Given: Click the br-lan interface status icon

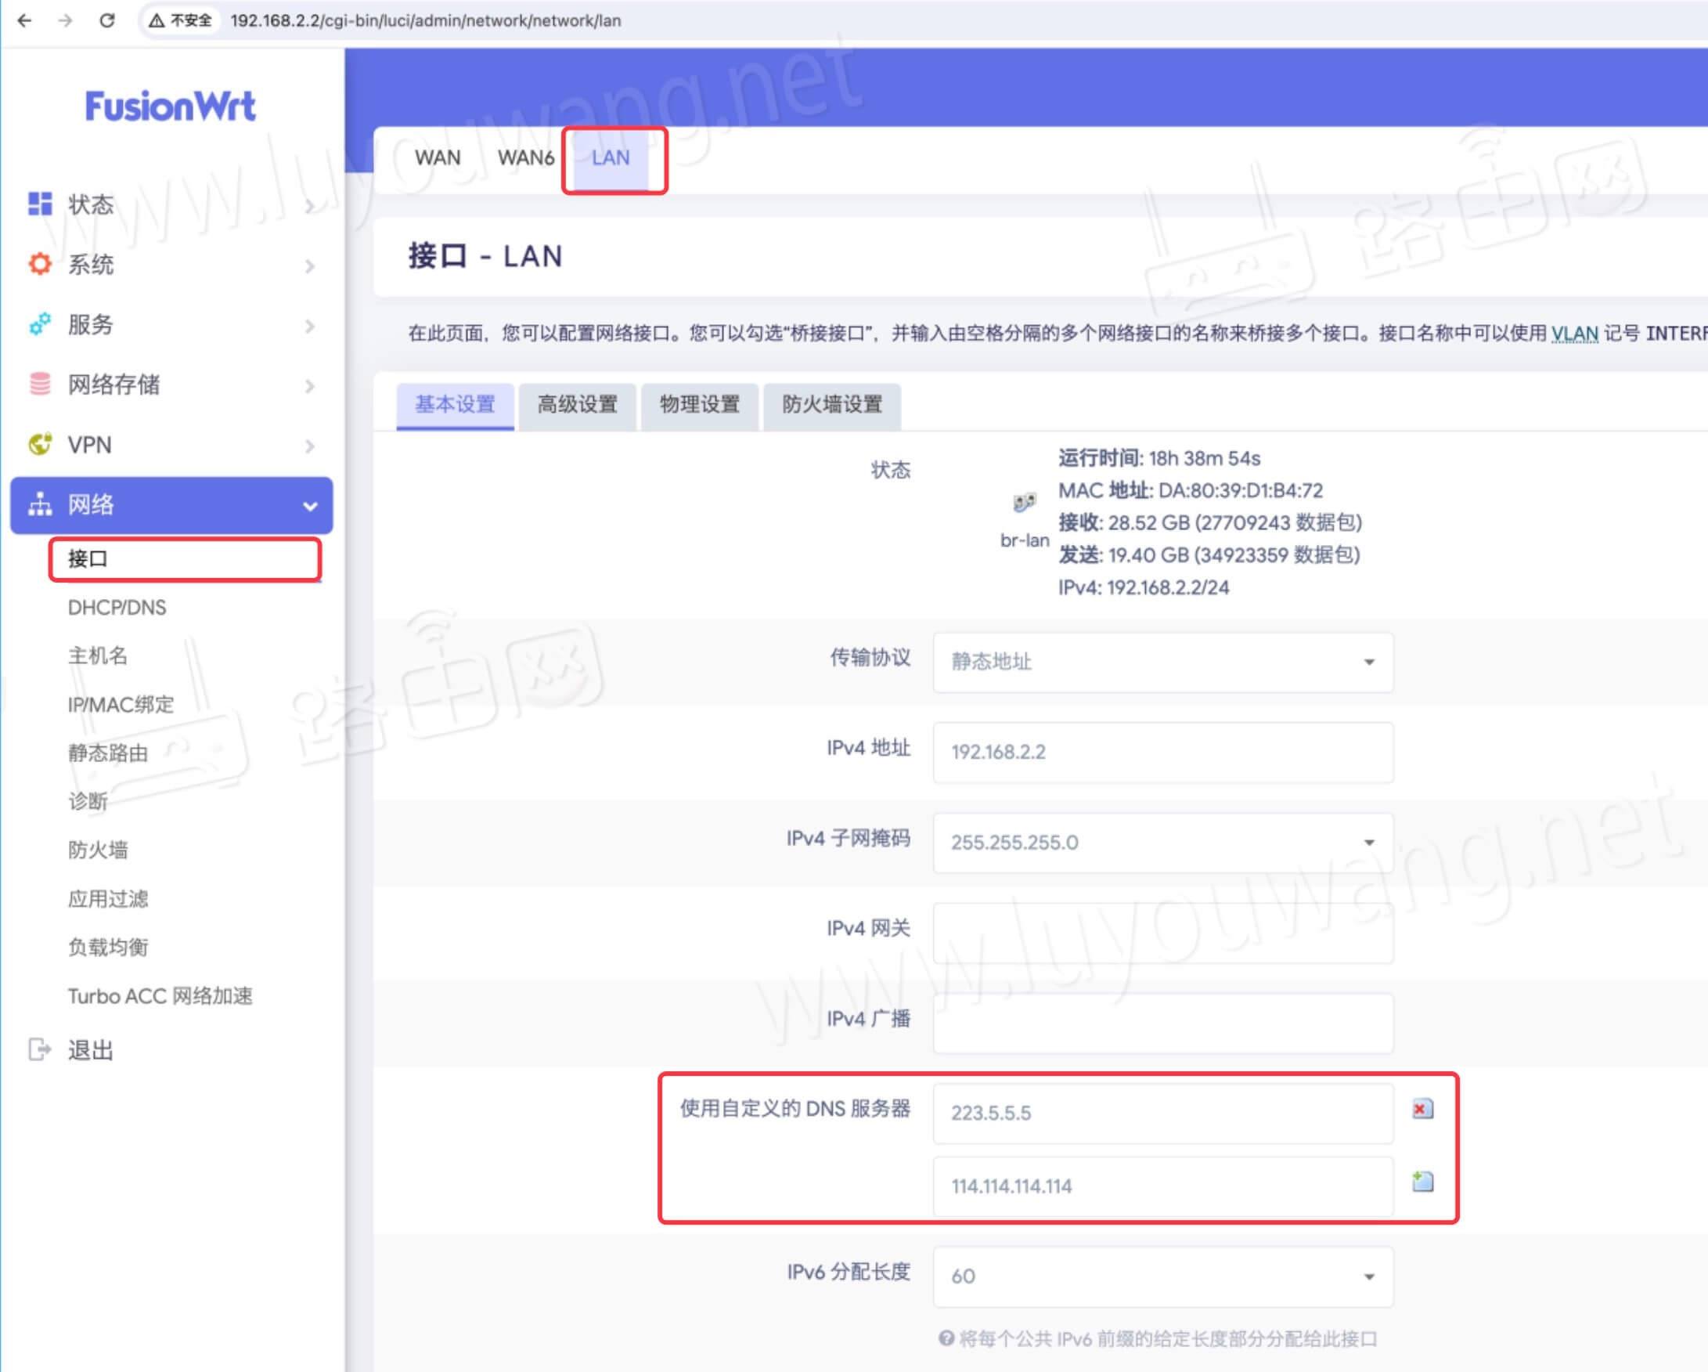Looking at the screenshot, I should (1024, 503).
